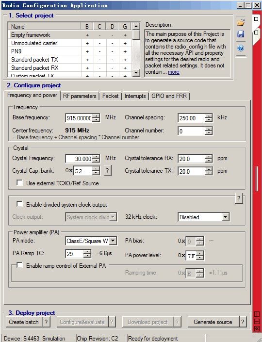This screenshot has width=262, height=342.
Task: Click help button next to Crystal Cap. bank
Action: click(x=107, y=171)
